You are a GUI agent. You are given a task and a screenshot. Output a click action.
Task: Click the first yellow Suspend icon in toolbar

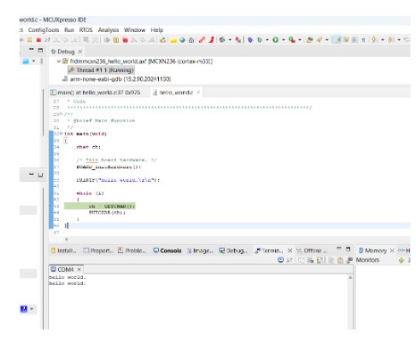pos(29,40)
